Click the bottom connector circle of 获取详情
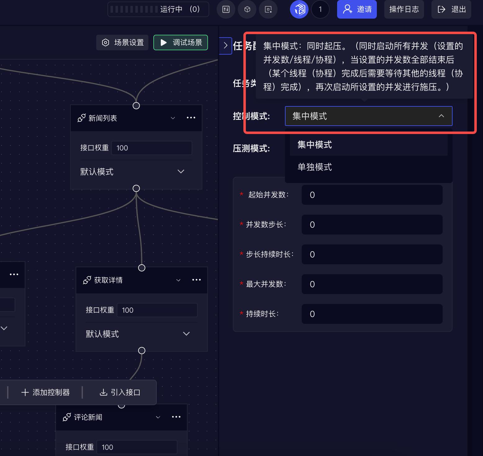Image resolution: width=483 pixels, height=456 pixels. pyautogui.click(x=142, y=351)
